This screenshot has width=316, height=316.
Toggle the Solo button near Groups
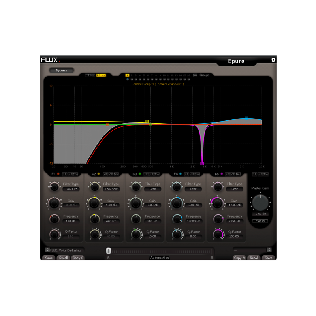pos(195,75)
